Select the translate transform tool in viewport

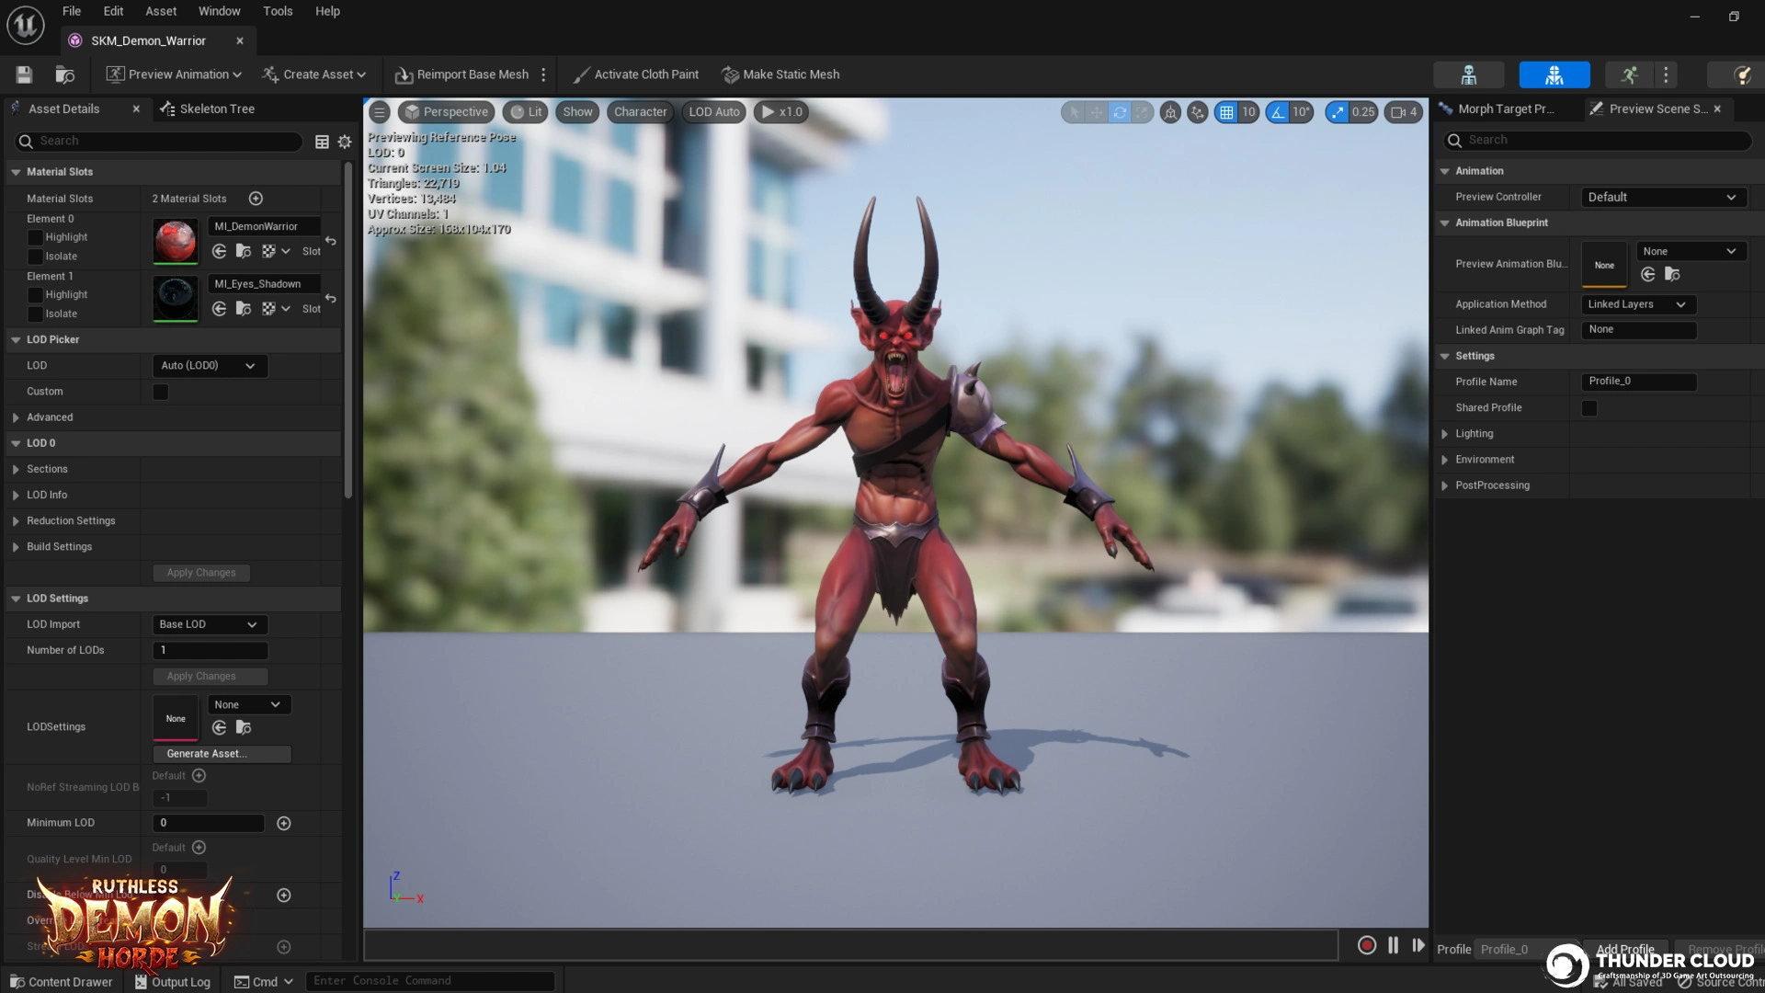click(1097, 112)
